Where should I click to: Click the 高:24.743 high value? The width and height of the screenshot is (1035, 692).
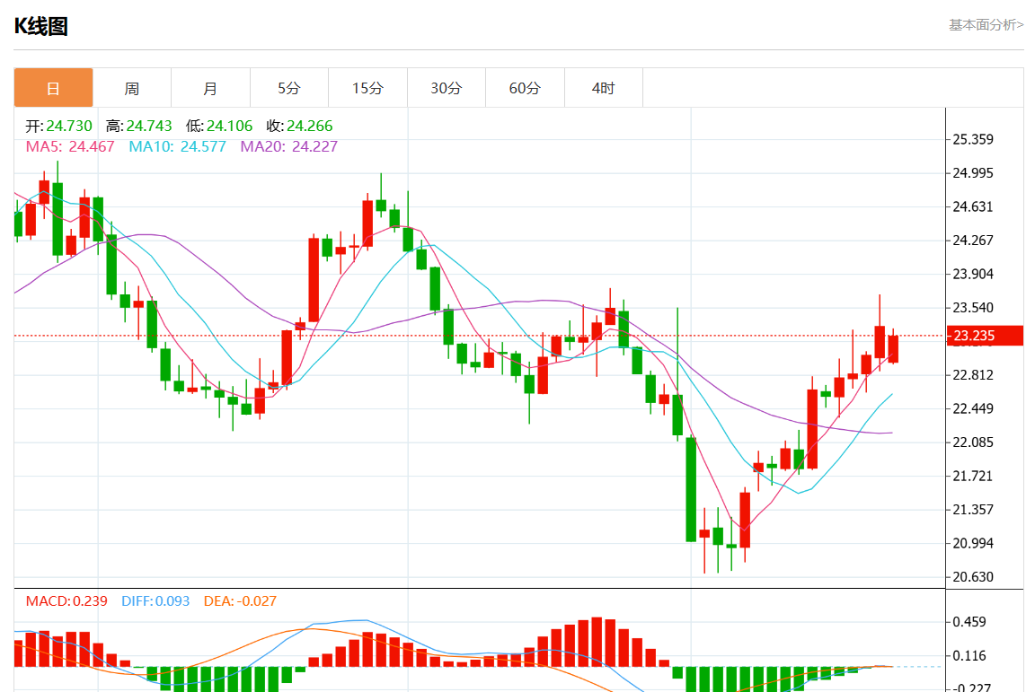[138, 126]
